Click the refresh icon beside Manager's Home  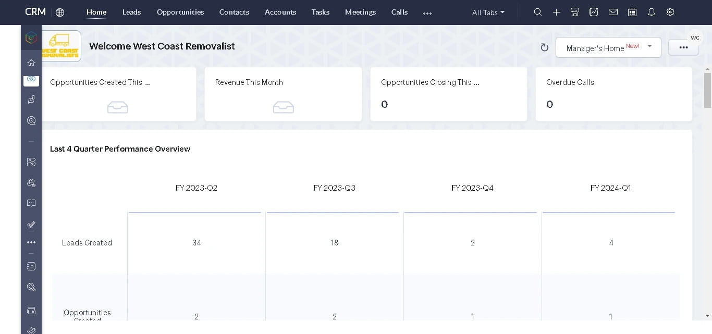point(545,47)
